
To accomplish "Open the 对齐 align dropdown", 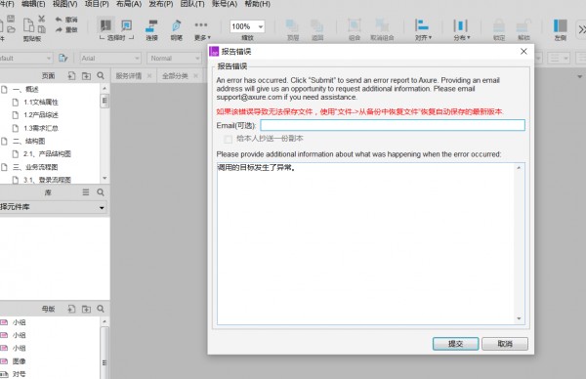I will pyautogui.click(x=423, y=30).
